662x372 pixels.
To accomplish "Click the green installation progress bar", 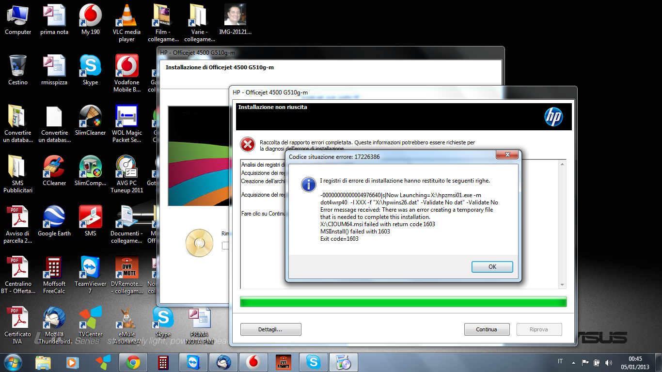I will coord(403,301).
